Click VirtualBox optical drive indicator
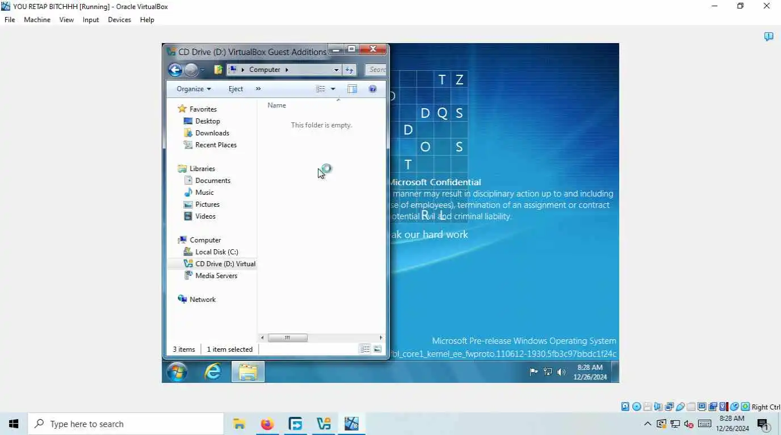781x435 pixels. [636, 407]
